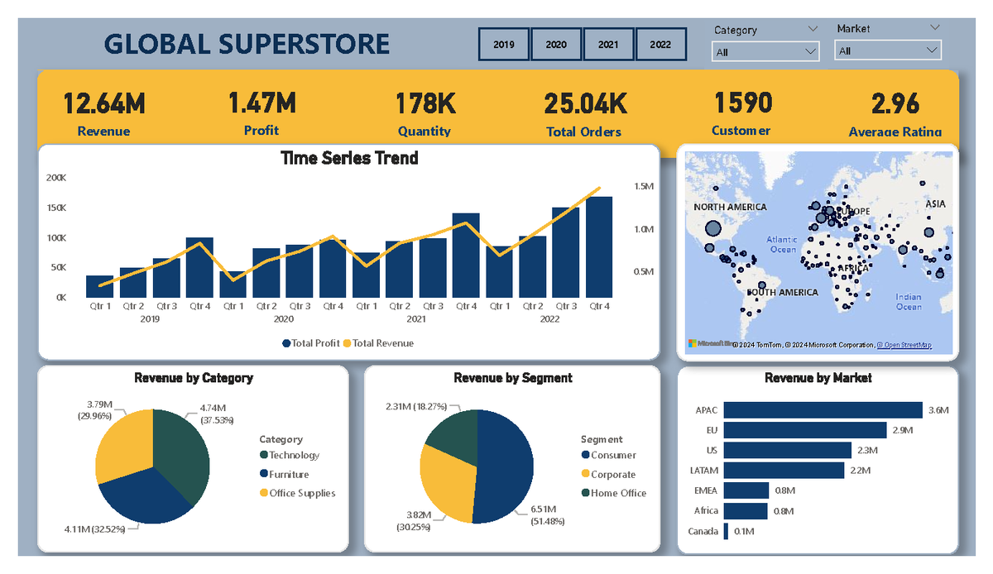Select the 2022 Qtr 3 profit bar

[x=566, y=253]
